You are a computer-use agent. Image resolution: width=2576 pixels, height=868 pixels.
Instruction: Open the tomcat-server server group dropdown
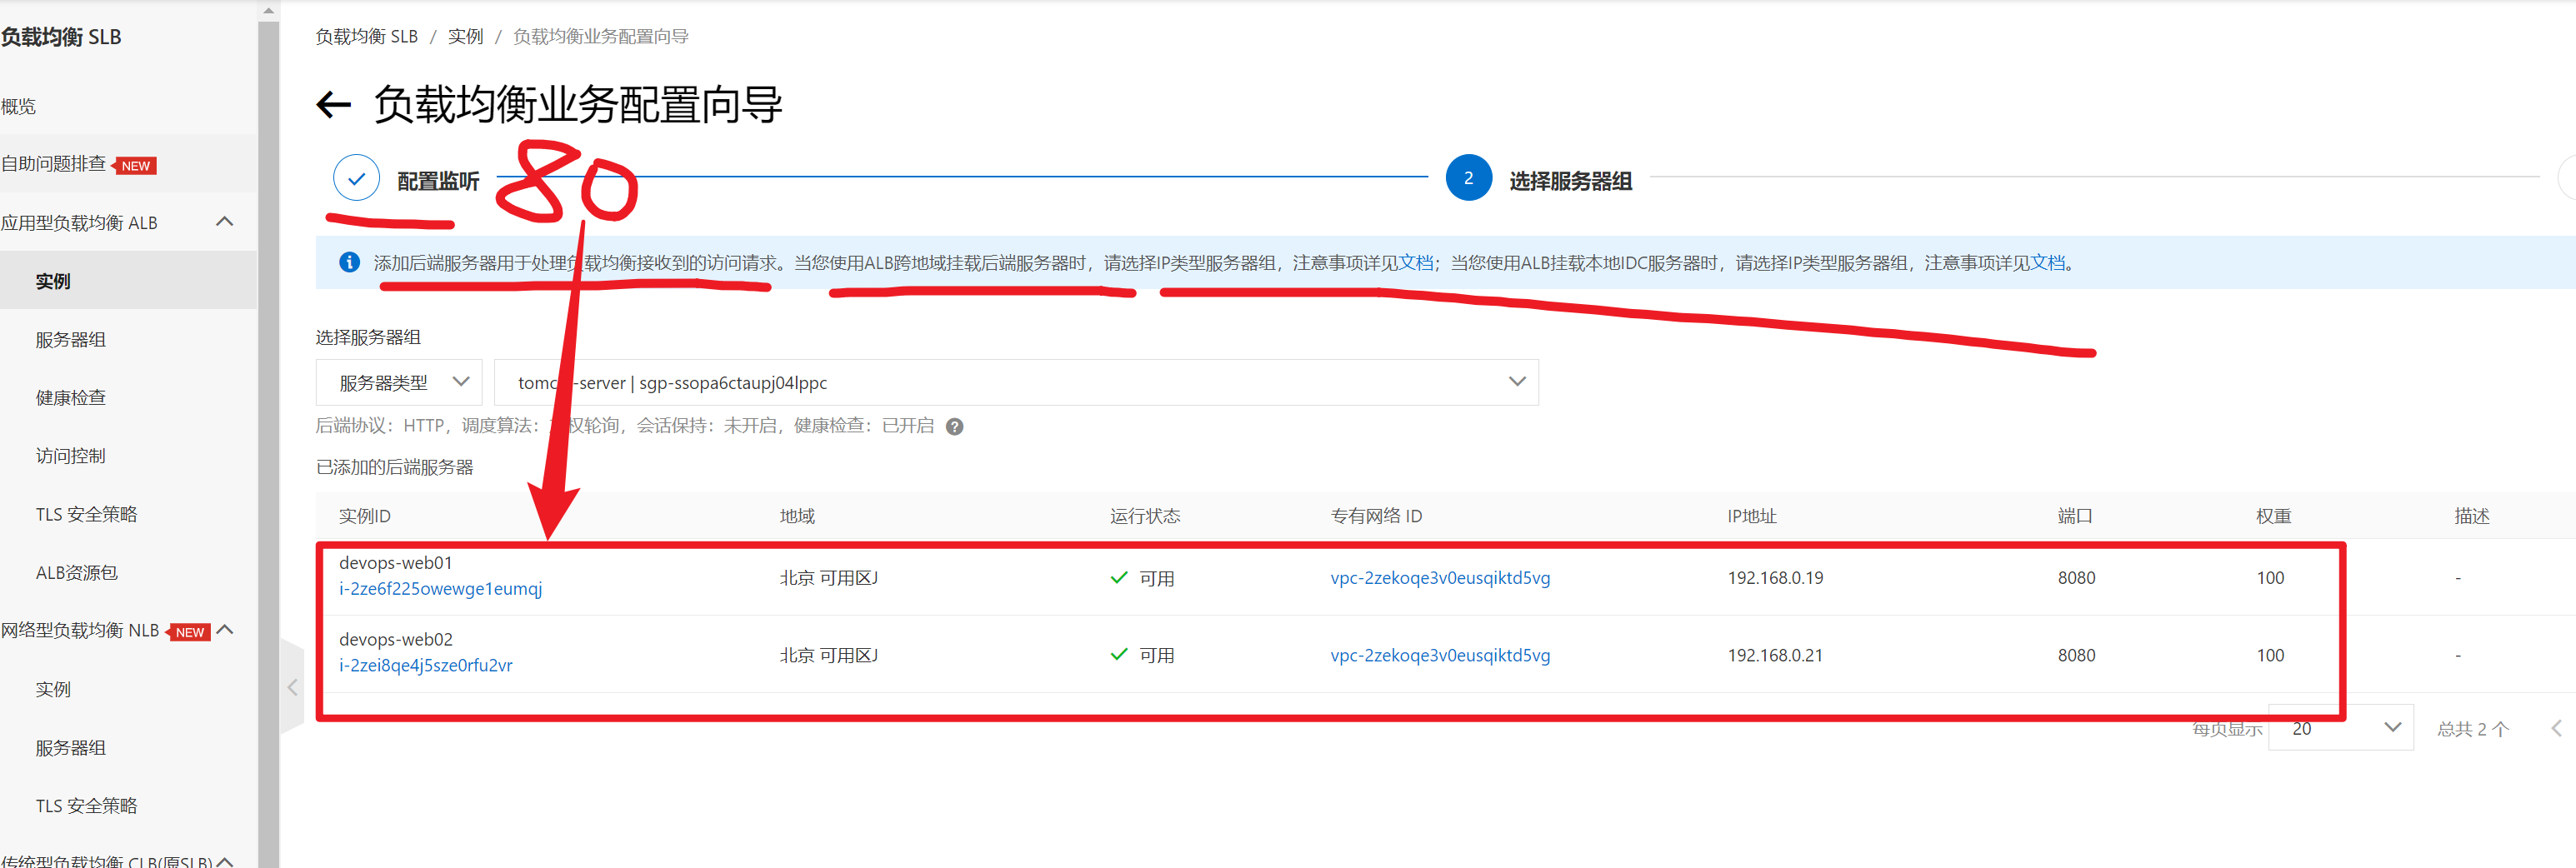point(1015,383)
